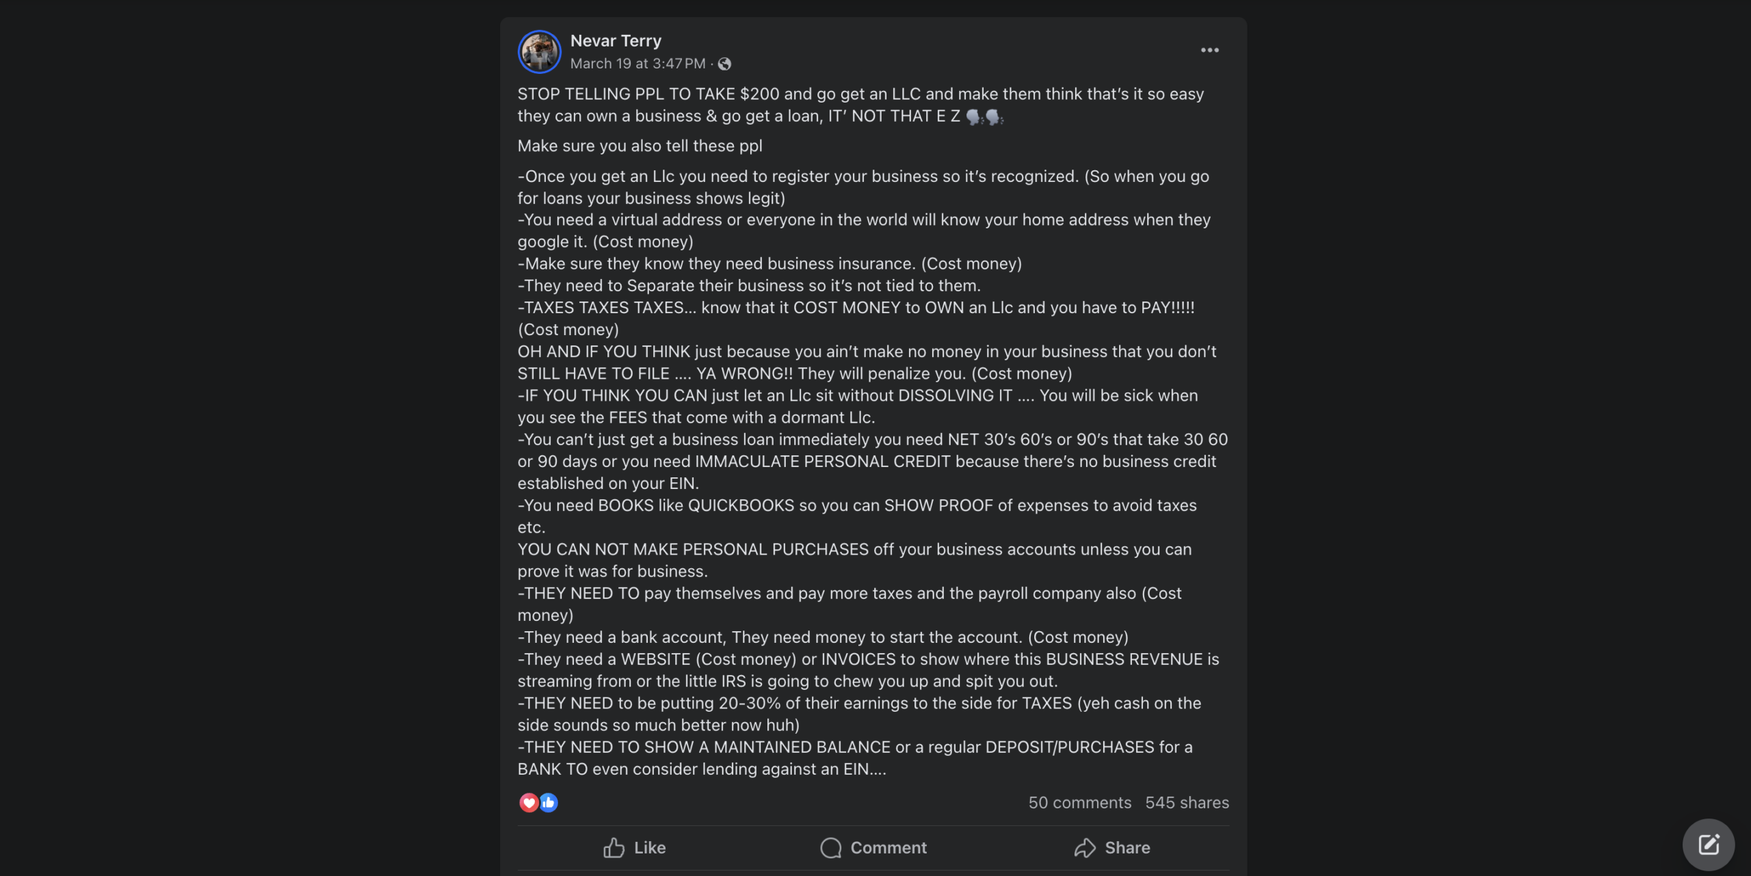Screen dimensions: 1751x876
Task: Click the line 'Make sure you also tell these ppl'
Action: [640, 146]
